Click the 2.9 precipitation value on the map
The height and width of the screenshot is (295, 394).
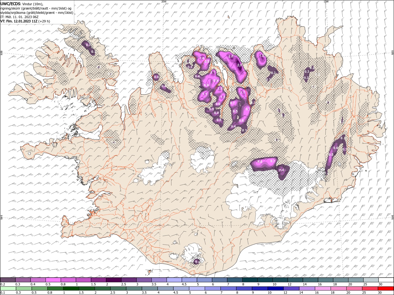(239, 65)
